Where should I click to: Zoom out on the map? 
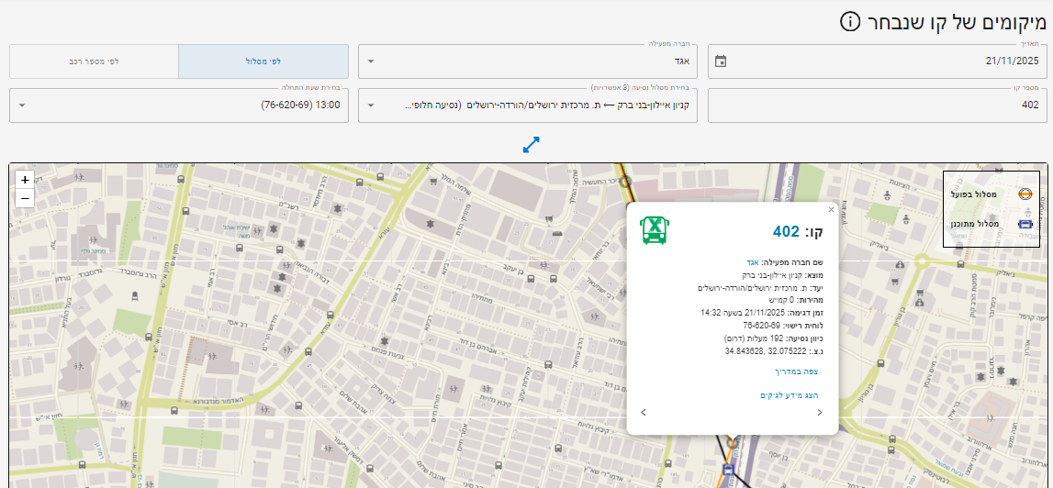point(25,198)
